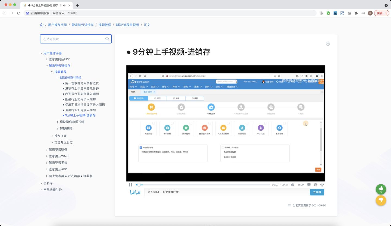Collapse the 期初流程性视频 tree node

click(x=58, y=78)
